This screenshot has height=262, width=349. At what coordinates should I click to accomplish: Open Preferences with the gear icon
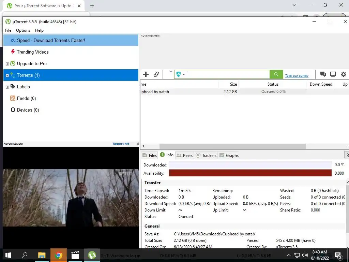(x=344, y=74)
